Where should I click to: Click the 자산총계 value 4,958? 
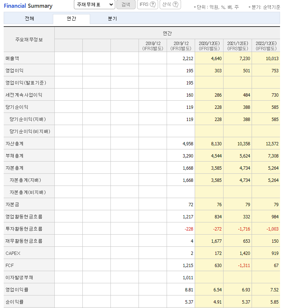click(188, 144)
